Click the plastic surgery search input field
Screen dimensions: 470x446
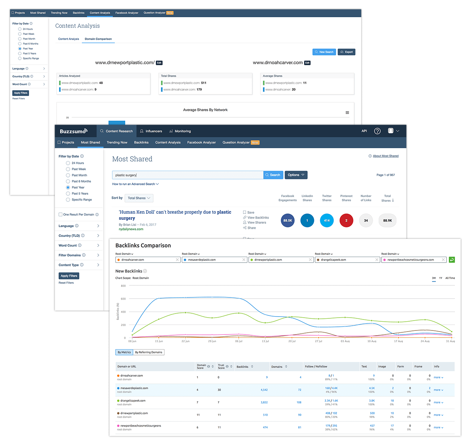pos(188,175)
